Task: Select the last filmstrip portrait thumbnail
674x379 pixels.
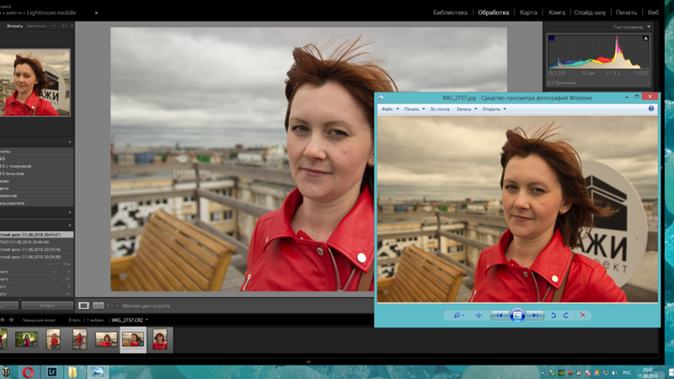Action: pos(160,339)
